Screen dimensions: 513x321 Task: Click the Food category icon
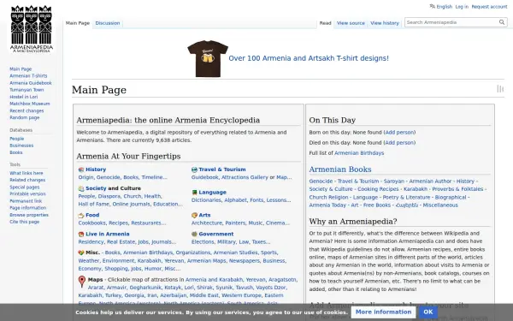pyautogui.click(x=81, y=216)
